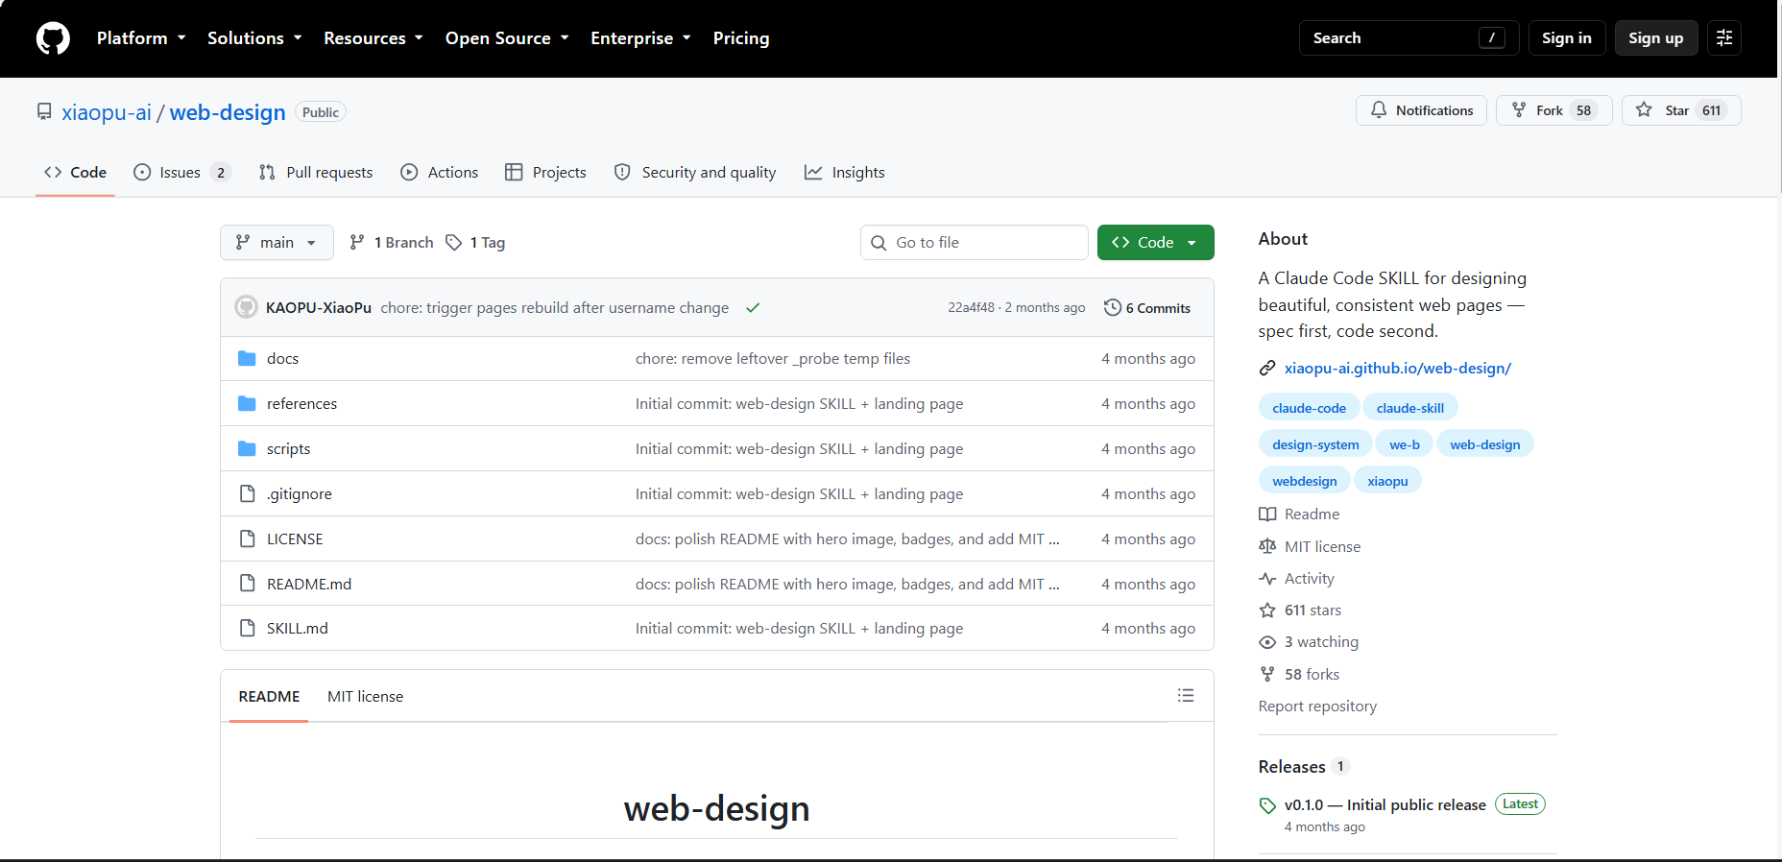
Task: Expand the Enterprise menu
Action: [640, 38]
